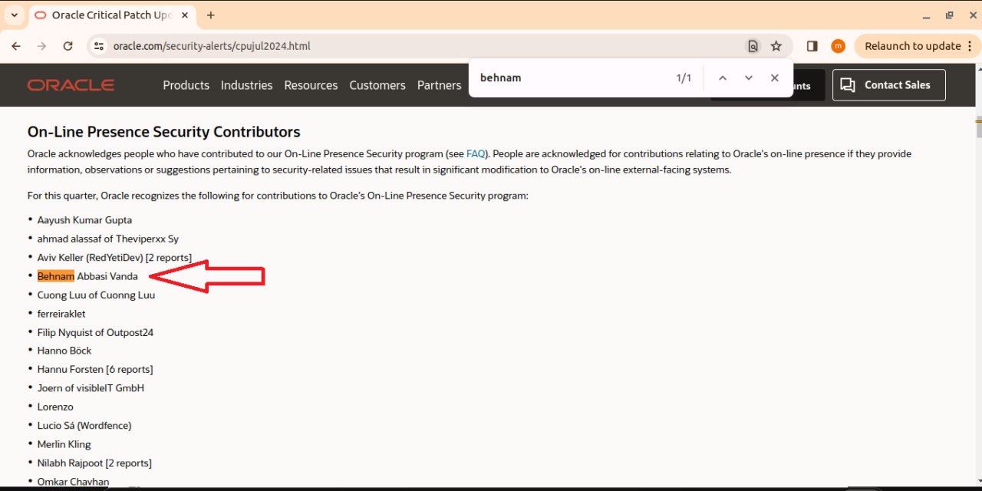Click 'Lorenzo' entry
This screenshot has width=982, height=491.
55,407
